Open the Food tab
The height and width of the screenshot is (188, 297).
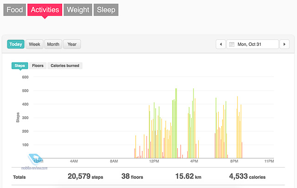(x=14, y=10)
